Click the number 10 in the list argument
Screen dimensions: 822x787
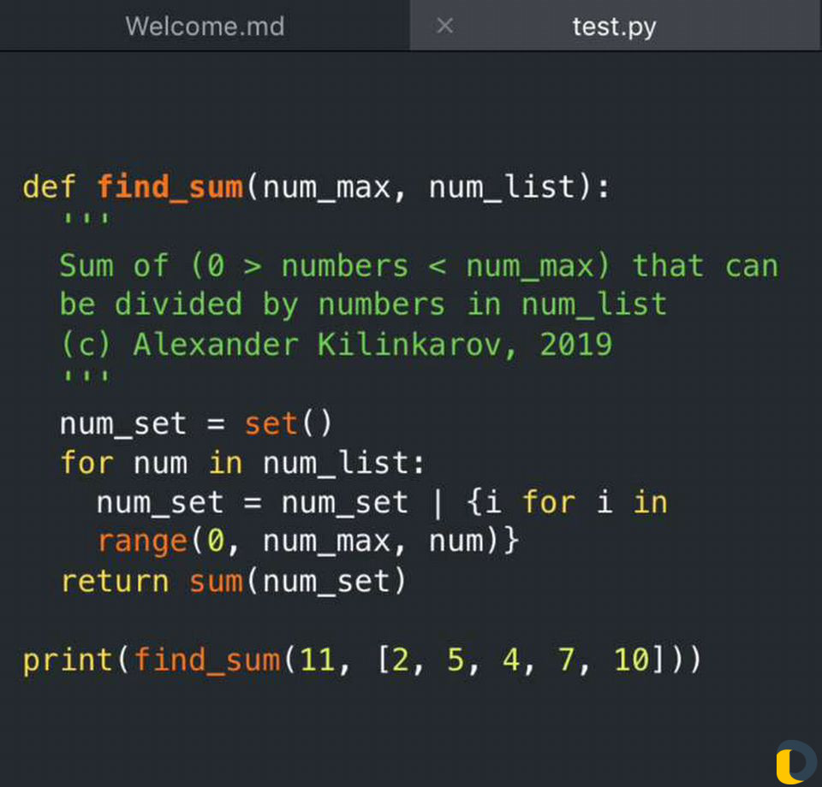(x=632, y=660)
